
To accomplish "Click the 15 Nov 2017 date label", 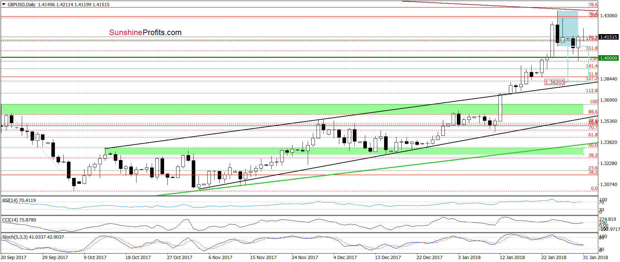I will click(x=263, y=257).
